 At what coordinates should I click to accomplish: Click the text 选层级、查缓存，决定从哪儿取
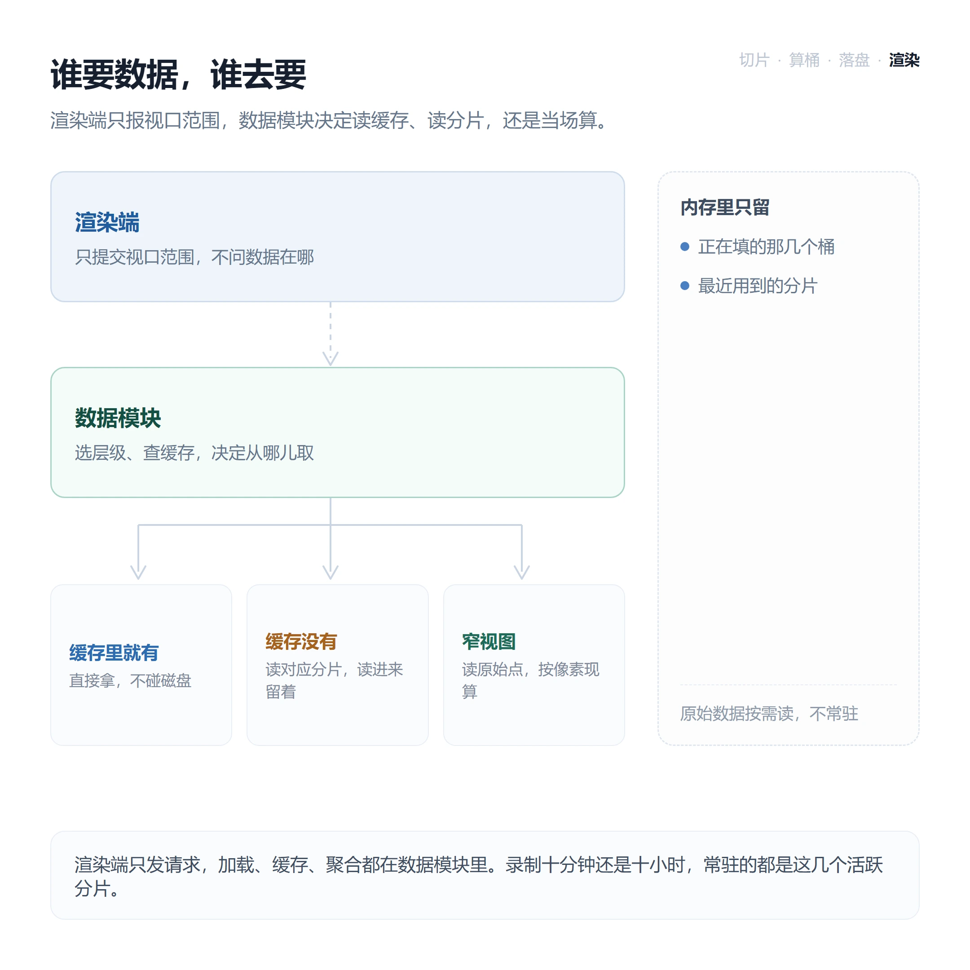click(x=194, y=453)
